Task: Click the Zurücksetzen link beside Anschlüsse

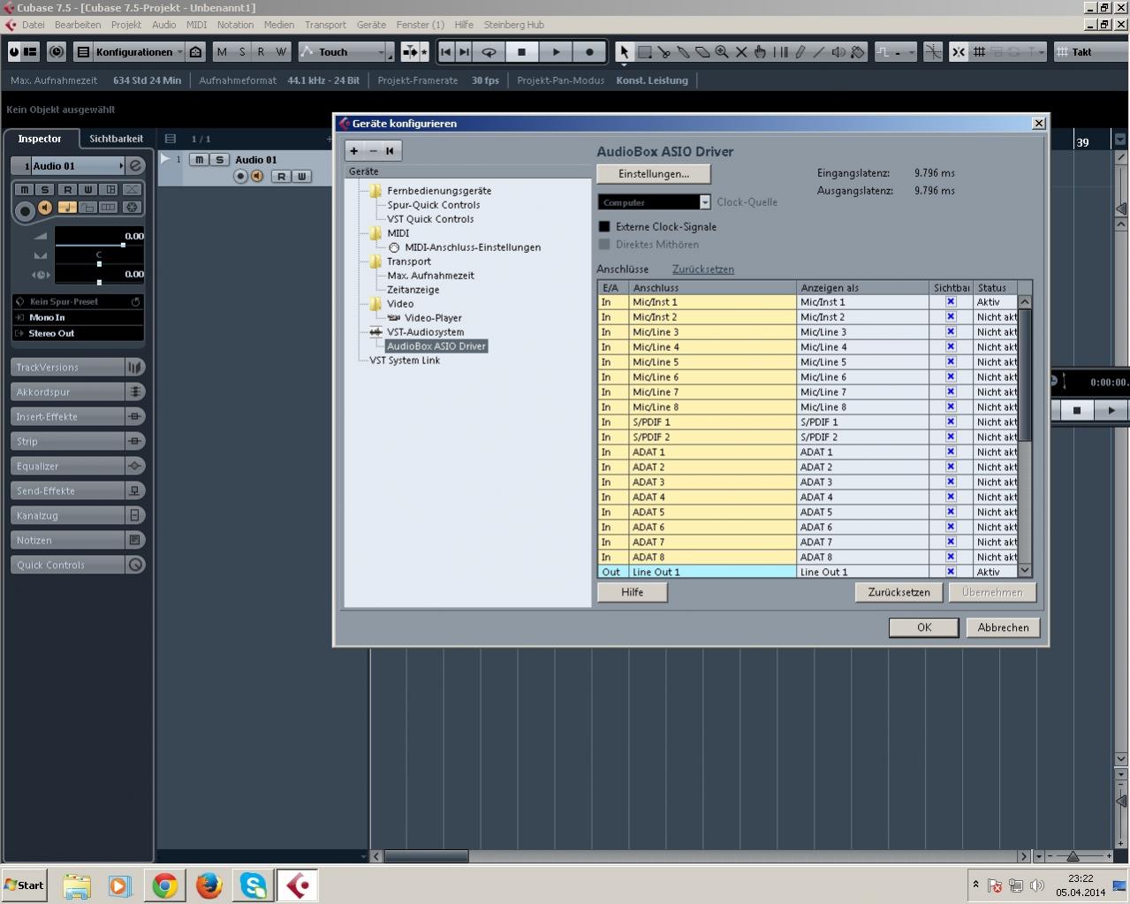Action: pos(703,270)
